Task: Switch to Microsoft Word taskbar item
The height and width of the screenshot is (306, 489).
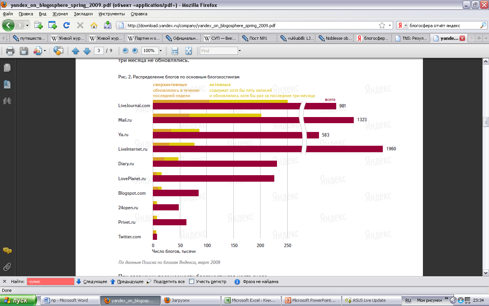Action: coord(70,300)
